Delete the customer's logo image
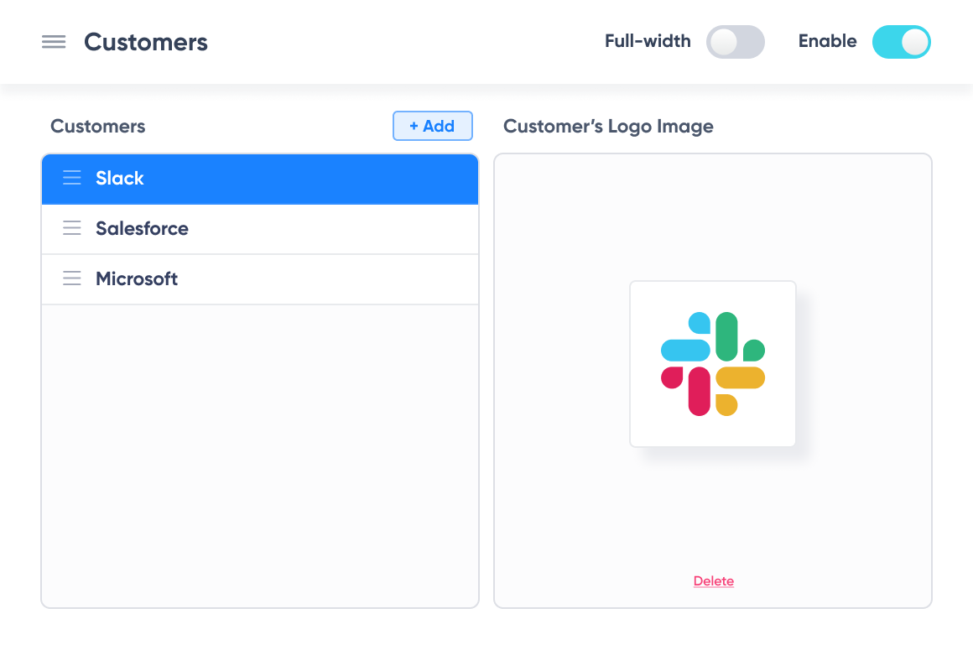 tap(714, 581)
